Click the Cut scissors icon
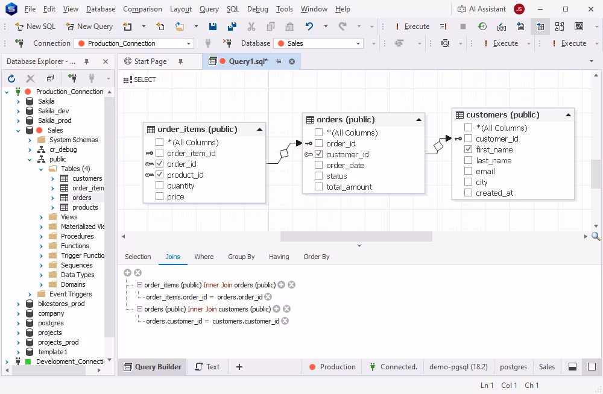603x394 pixels. tap(251, 27)
